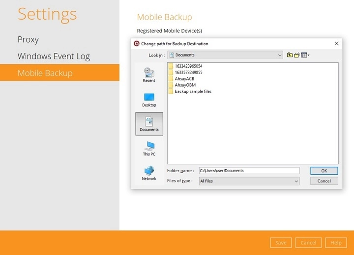Select Recent in the places sidebar
The image size is (354, 255).
click(149, 75)
